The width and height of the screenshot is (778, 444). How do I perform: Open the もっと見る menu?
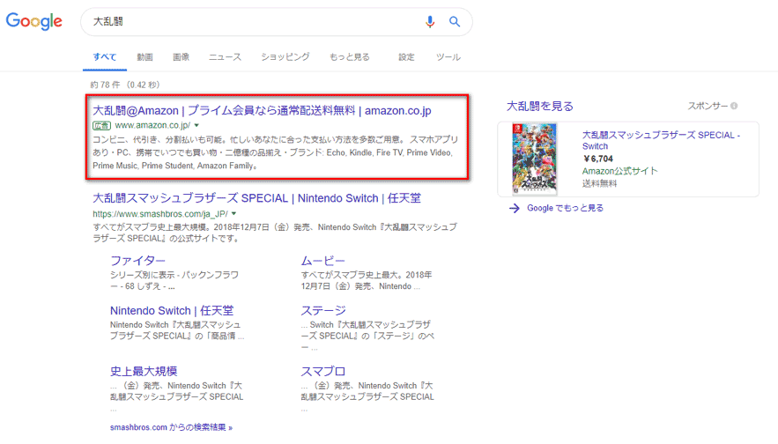pyautogui.click(x=349, y=57)
